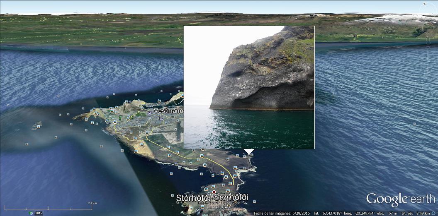Click the red dot marker above Stórhöfði
Screen dimensions: 438x216
coord(214,192)
